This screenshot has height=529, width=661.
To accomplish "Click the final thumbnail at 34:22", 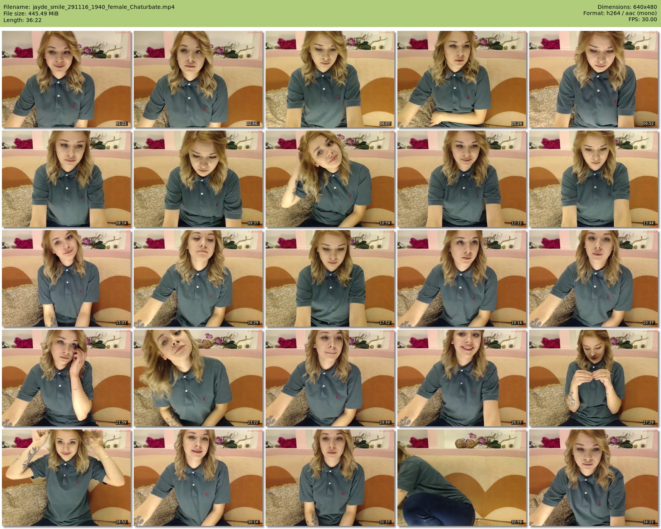I will coord(593,478).
